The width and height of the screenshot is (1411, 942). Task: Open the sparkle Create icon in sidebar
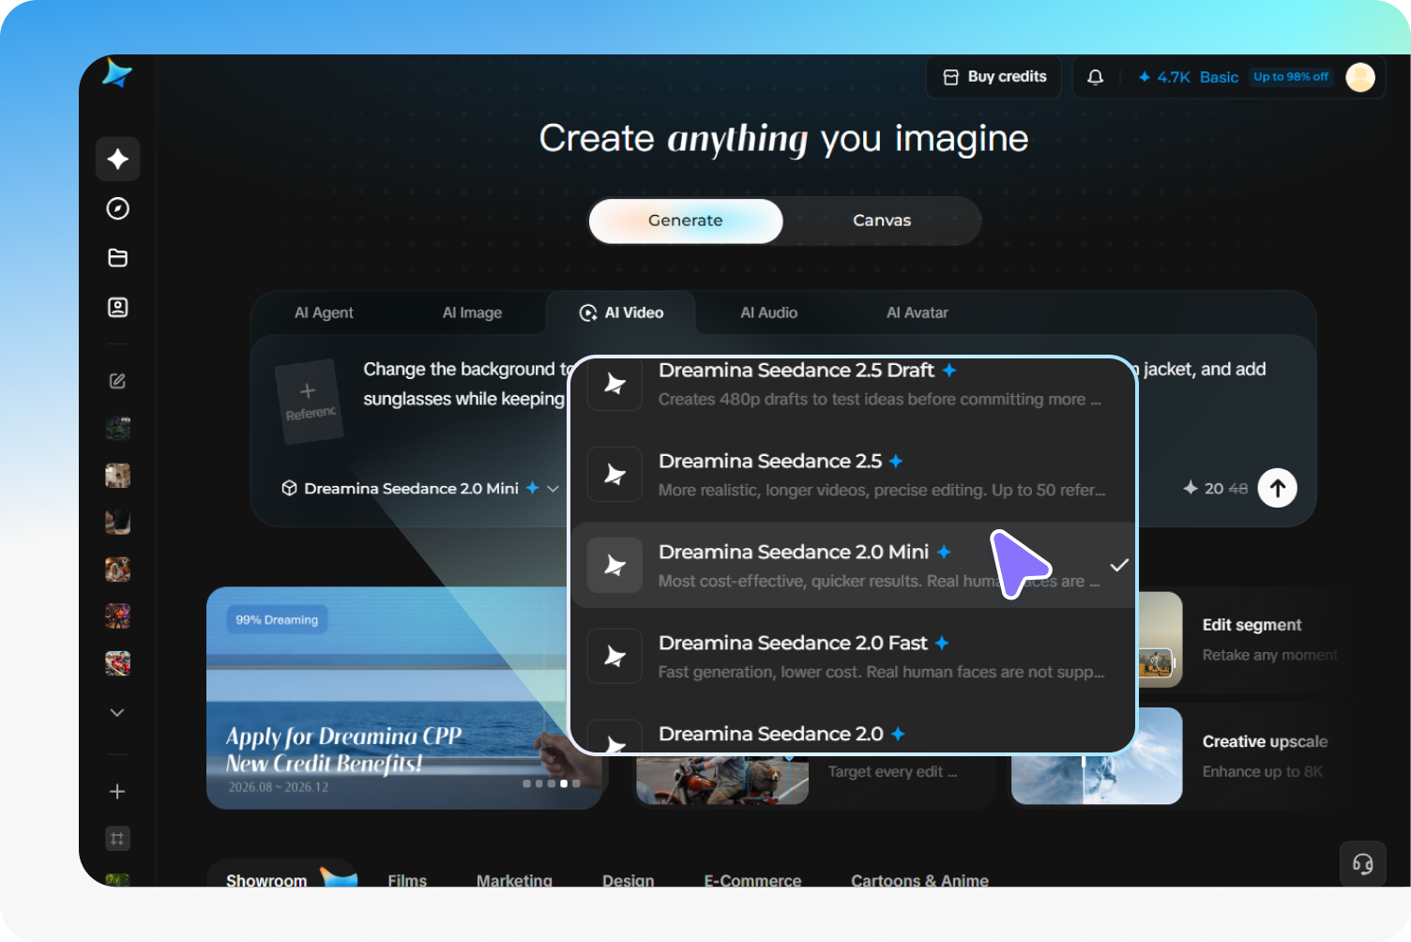(118, 159)
